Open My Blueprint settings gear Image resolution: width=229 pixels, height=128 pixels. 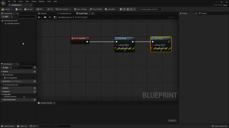(35, 68)
